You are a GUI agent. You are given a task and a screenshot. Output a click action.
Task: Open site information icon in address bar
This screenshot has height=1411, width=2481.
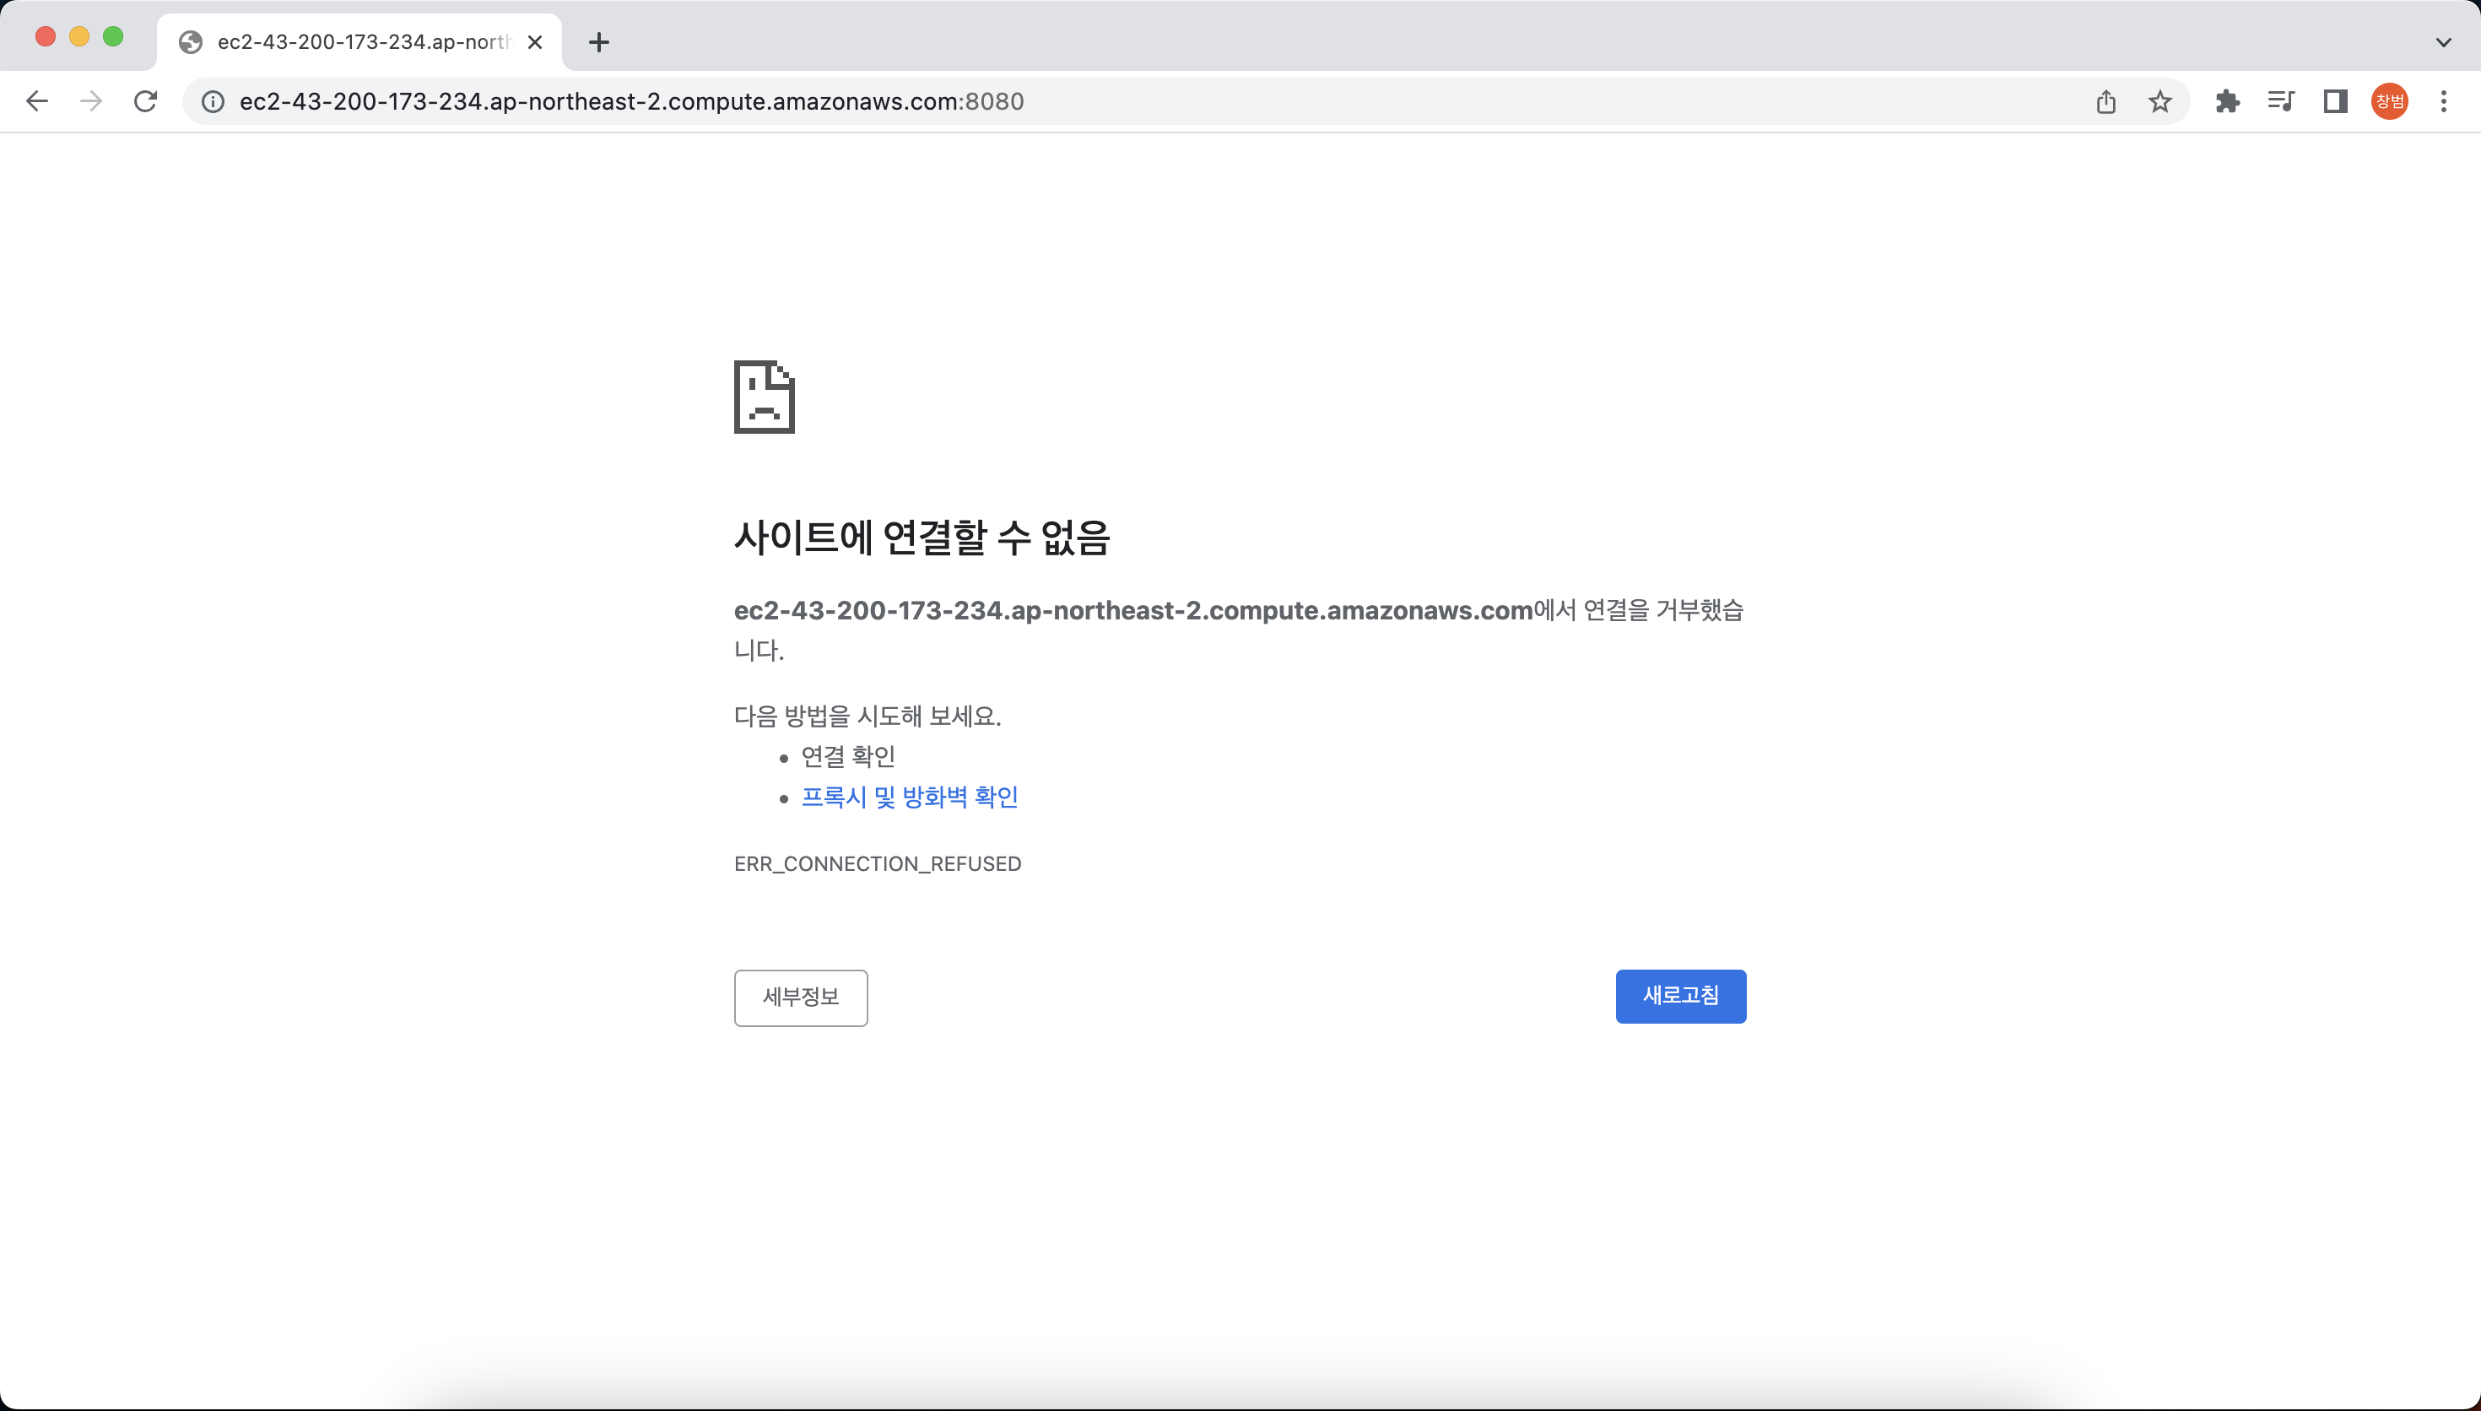(214, 102)
